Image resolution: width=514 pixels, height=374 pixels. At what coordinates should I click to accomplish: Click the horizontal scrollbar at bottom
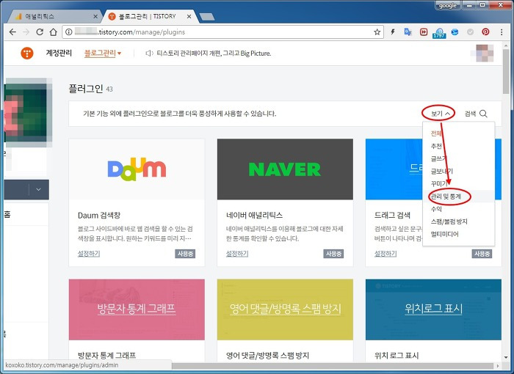[333, 365]
